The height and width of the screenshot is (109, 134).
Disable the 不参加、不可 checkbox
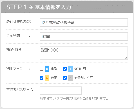click(x=65, y=78)
